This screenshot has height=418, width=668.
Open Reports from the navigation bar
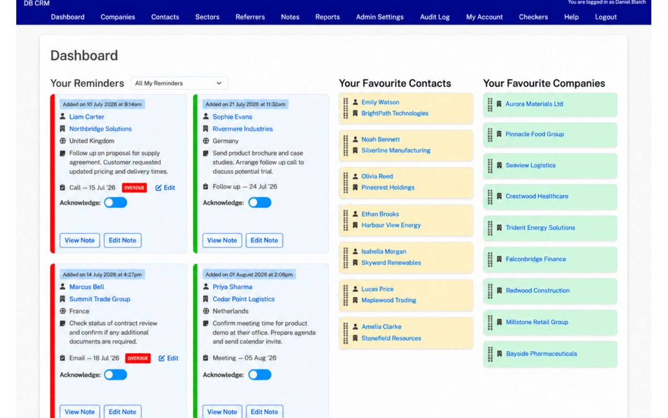pyautogui.click(x=327, y=17)
